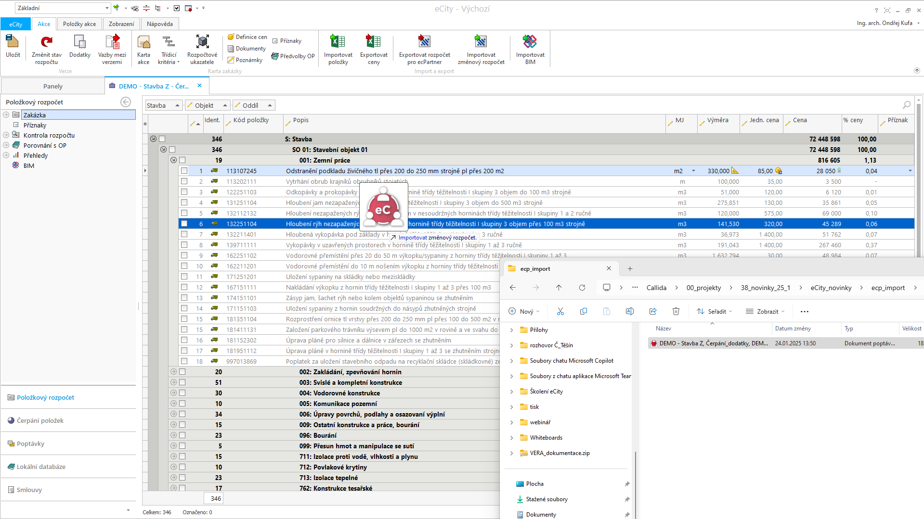Open the search magnifier in the grid
Viewport: 924px width, 519px height.
tap(907, 105)
